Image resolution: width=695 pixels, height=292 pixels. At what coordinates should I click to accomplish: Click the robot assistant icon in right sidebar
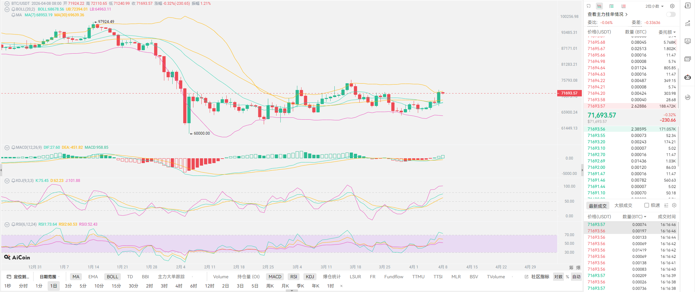687,77
